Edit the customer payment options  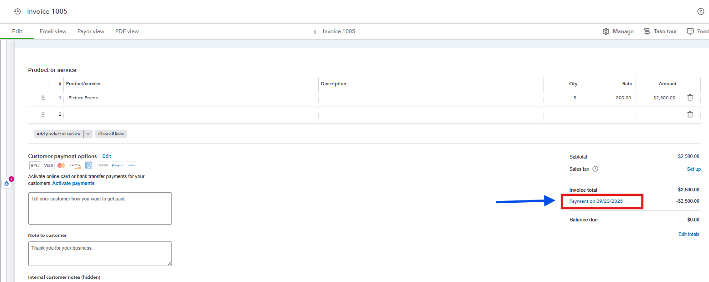point(107,156)
